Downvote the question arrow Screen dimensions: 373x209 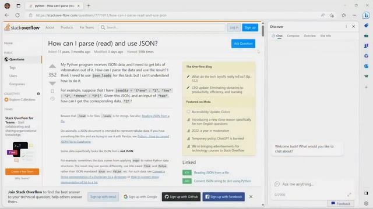(x=52, y=84)
